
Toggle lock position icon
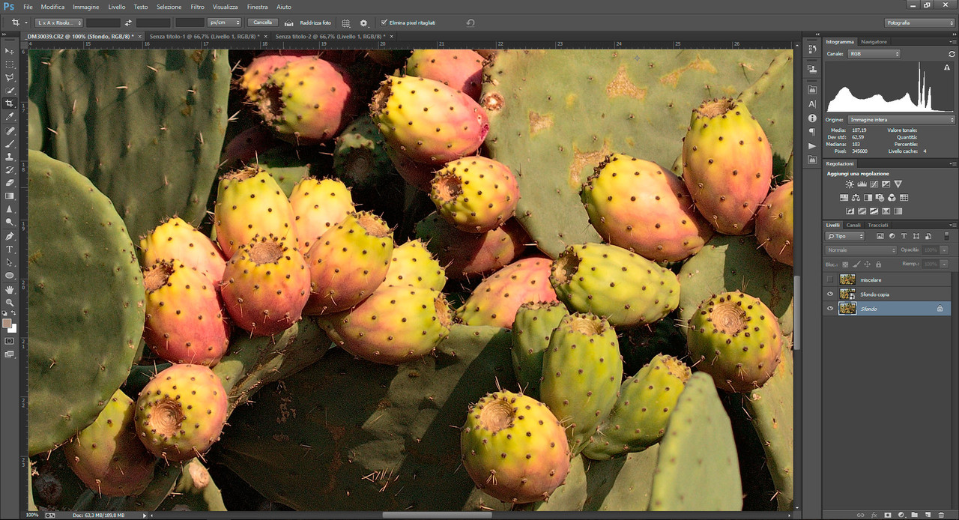tap(868, 264)
